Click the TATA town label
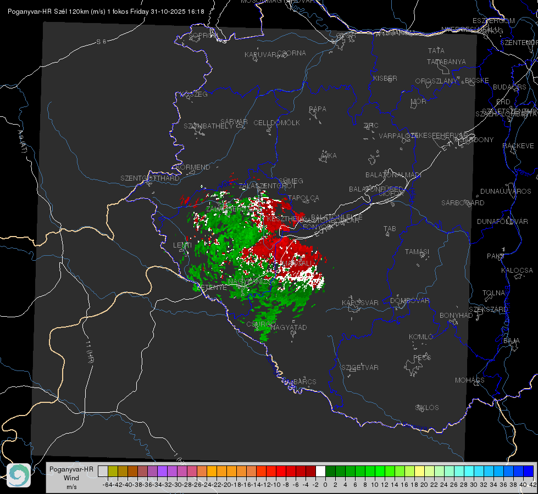Image resolution: width=538 pixels, height=494 pixels. (436, 50)
